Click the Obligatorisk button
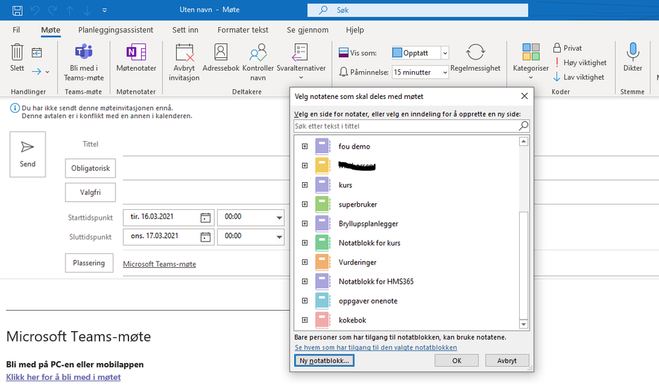 90,168
